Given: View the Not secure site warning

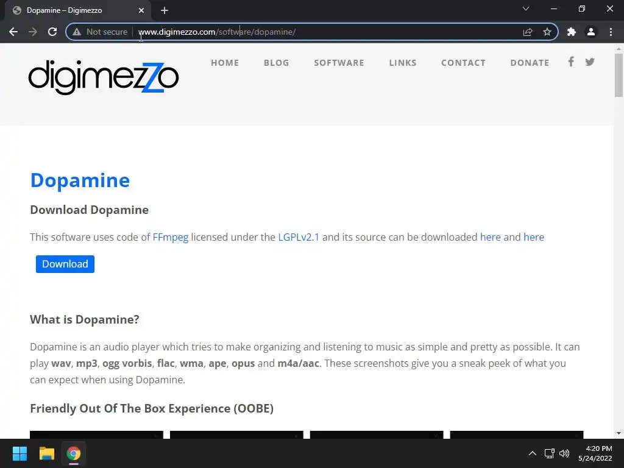Looking at the screenshot, I should pos(101,32).
